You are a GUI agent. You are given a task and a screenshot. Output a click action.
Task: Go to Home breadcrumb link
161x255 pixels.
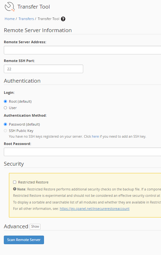pos(10,19)
